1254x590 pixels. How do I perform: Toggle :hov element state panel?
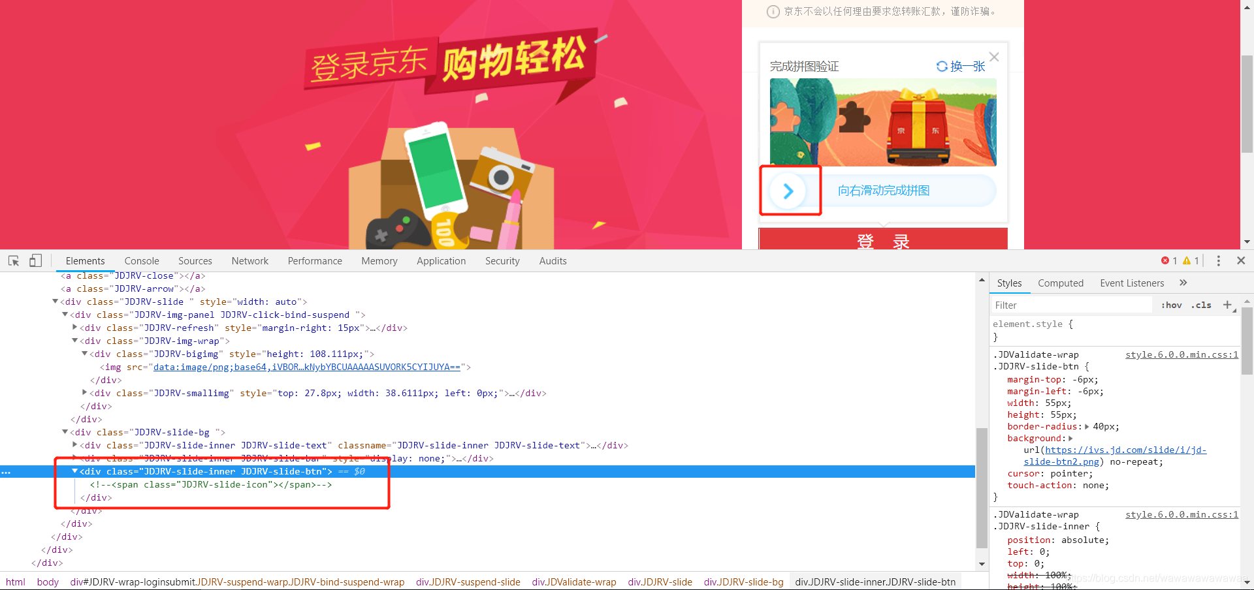point(1172,305)
